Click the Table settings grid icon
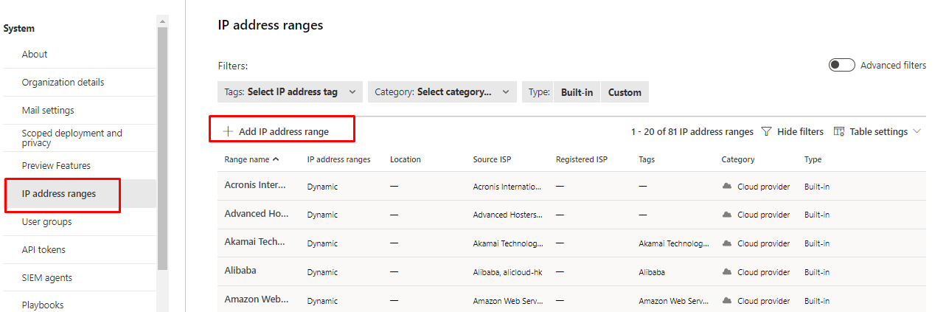Viewport: 946px width, 312px height. point(838,131)
